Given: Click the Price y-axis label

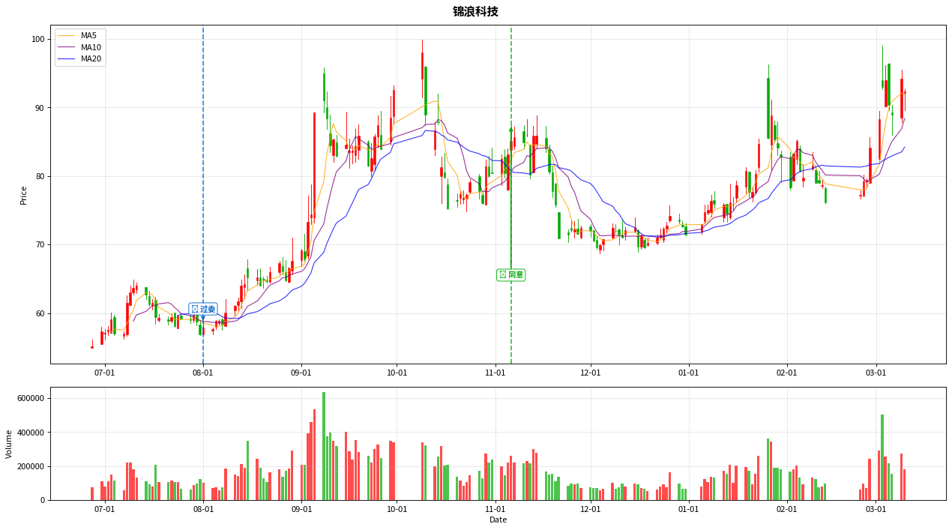Looking at the screenshot, I should tap(23, 195).
